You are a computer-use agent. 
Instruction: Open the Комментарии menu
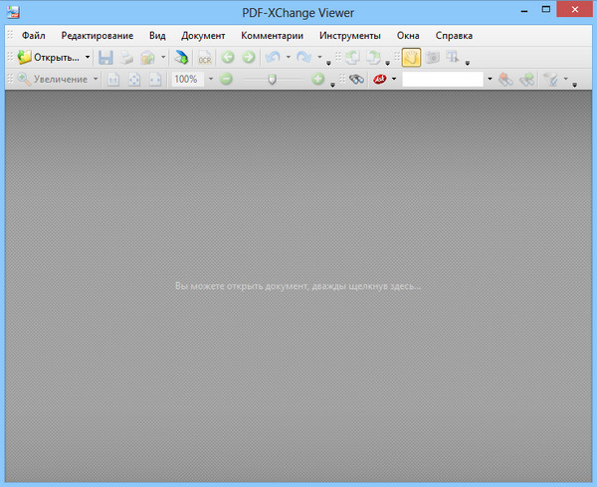[x=272, y=36]
